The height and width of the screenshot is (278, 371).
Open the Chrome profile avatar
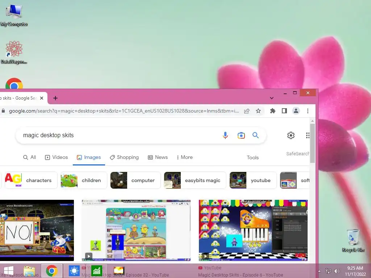[296, 111]
